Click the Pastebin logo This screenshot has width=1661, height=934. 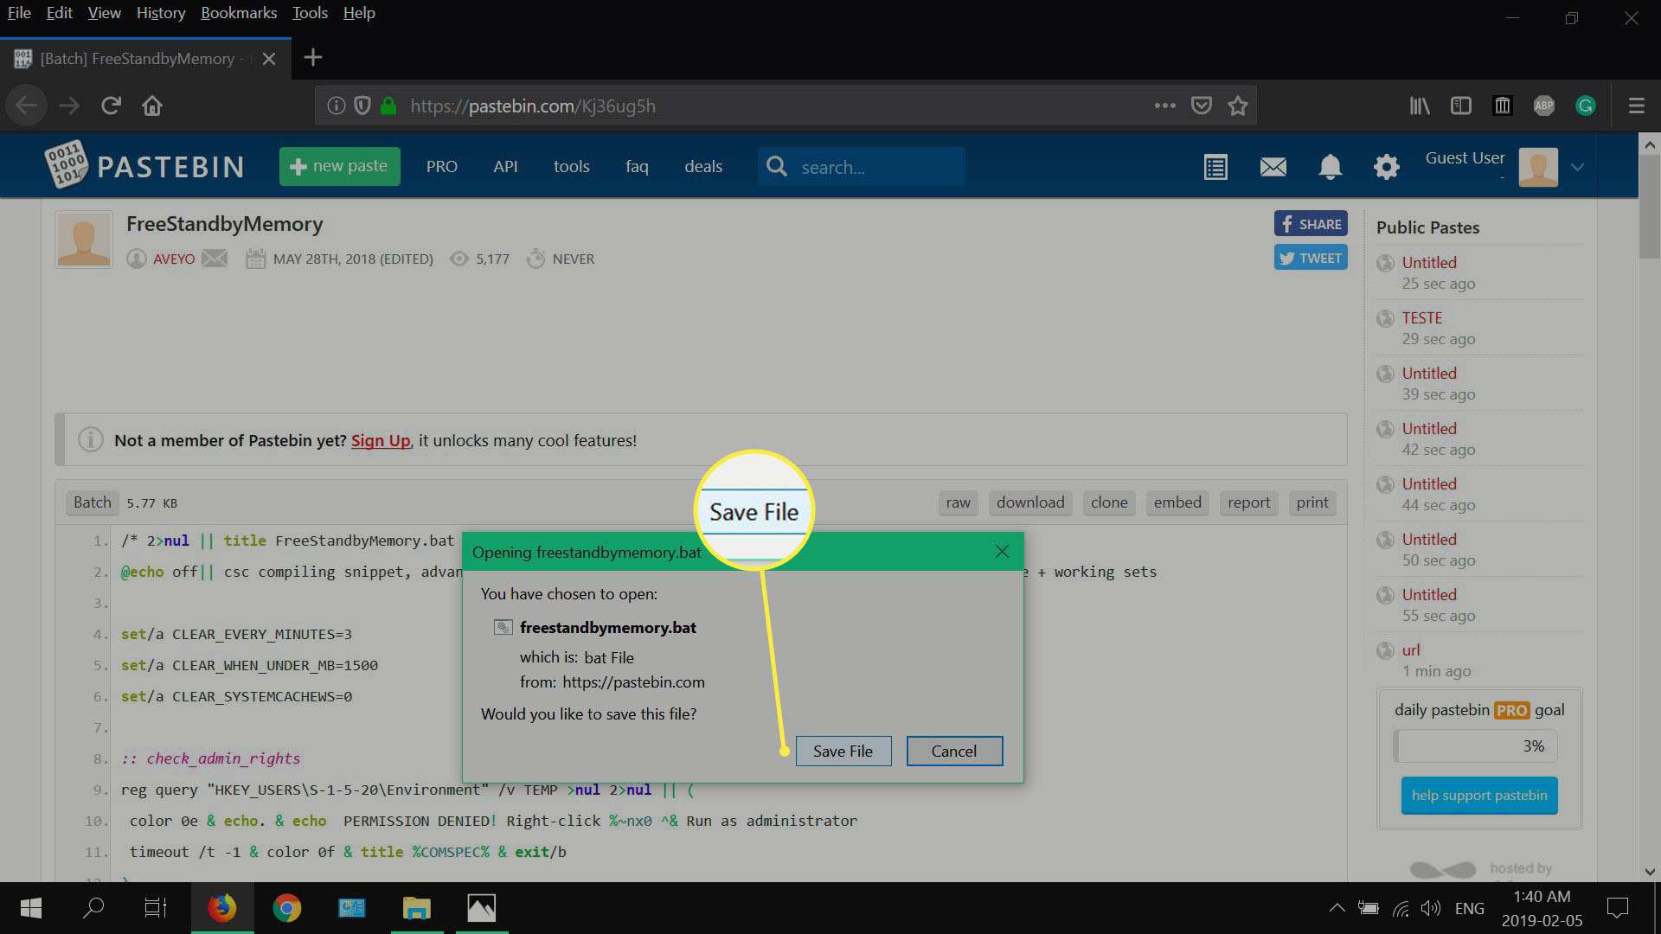click(x=144, y=165)
